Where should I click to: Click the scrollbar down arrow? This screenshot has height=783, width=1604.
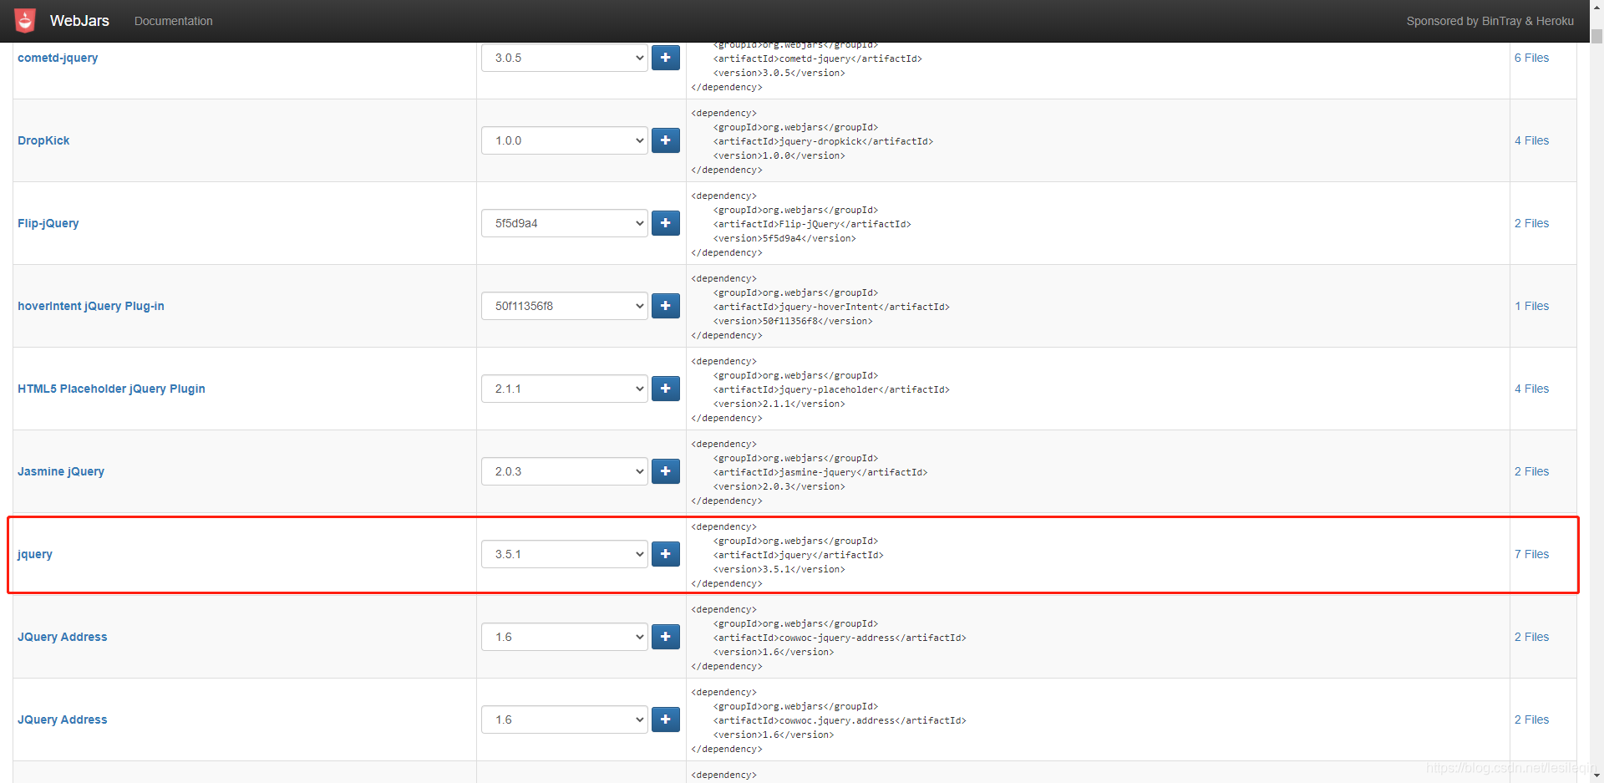(x=1596, y=775)
